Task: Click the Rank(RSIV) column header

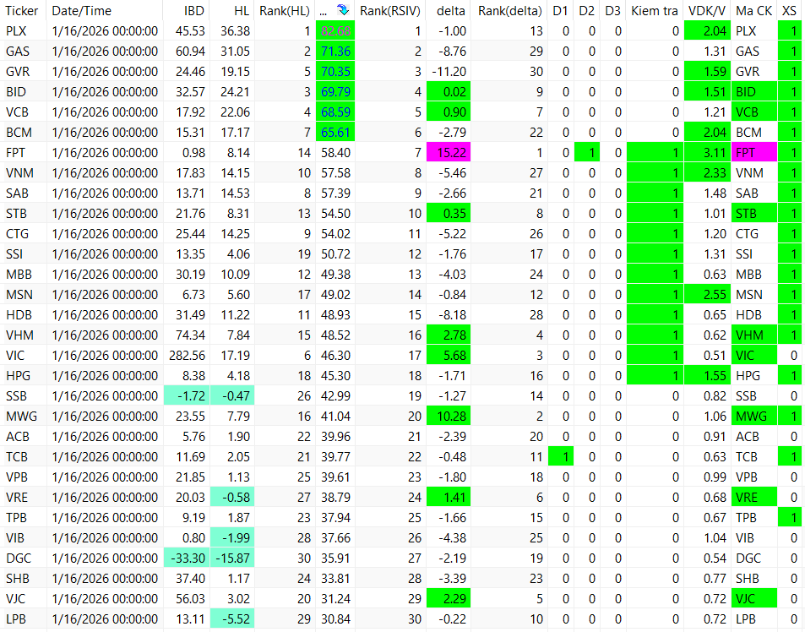Action: click(x=389, y=10)
